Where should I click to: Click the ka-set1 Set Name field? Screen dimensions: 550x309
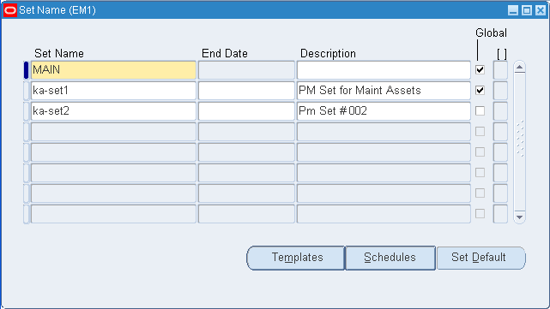pyautogui.click(x=113, y=91)
